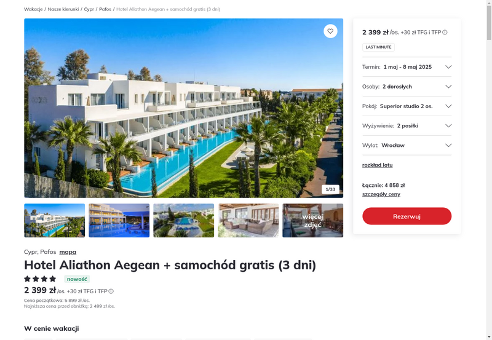Click the red Rezerwuj button
The width and height of the screenshot is (492, 340).
(407, 216)
